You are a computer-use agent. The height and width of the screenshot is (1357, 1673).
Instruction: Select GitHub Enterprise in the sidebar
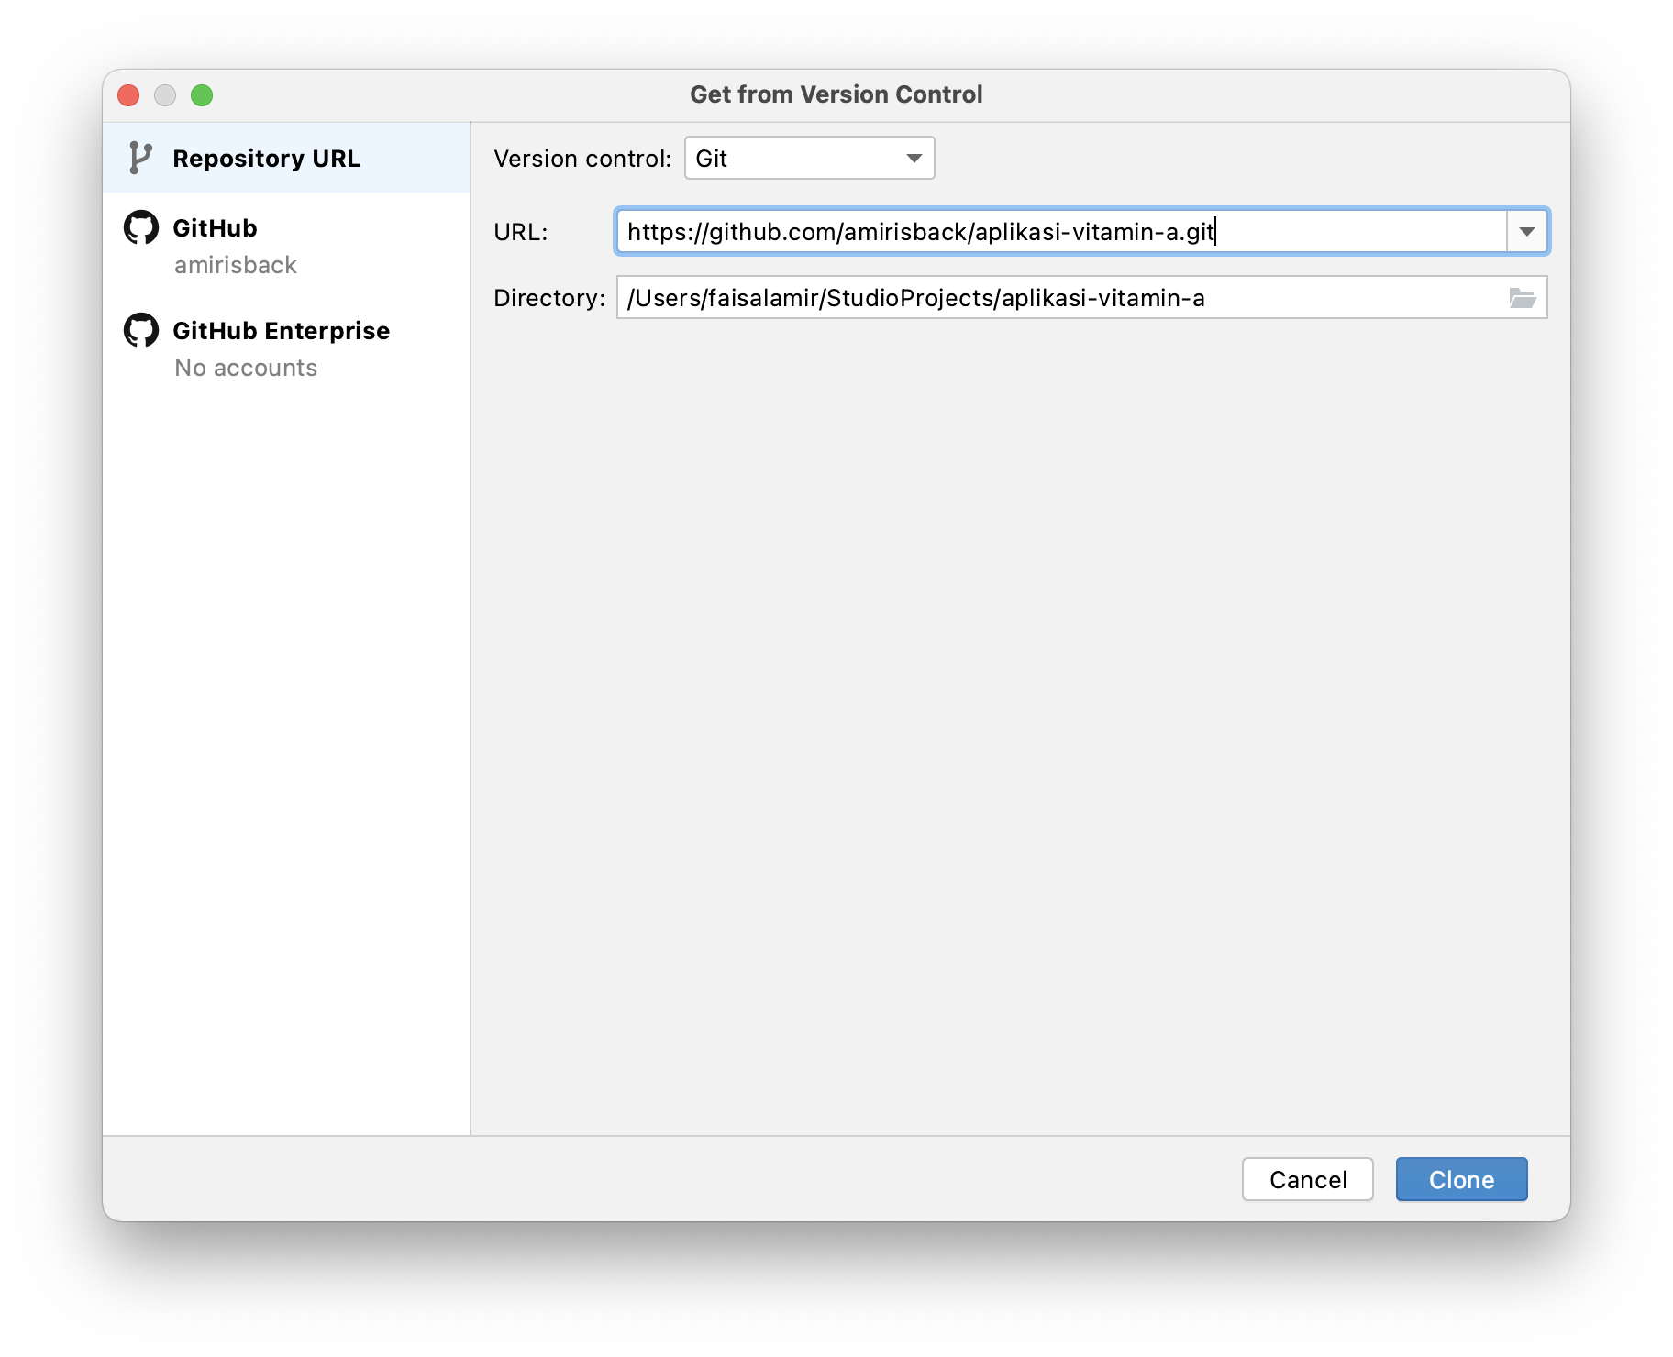click(286, 348)
